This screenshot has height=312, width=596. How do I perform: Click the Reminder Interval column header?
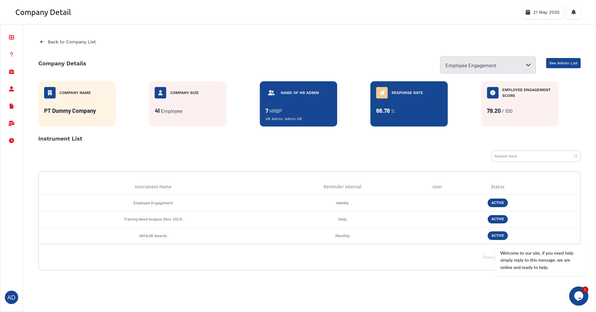(342, 187)
